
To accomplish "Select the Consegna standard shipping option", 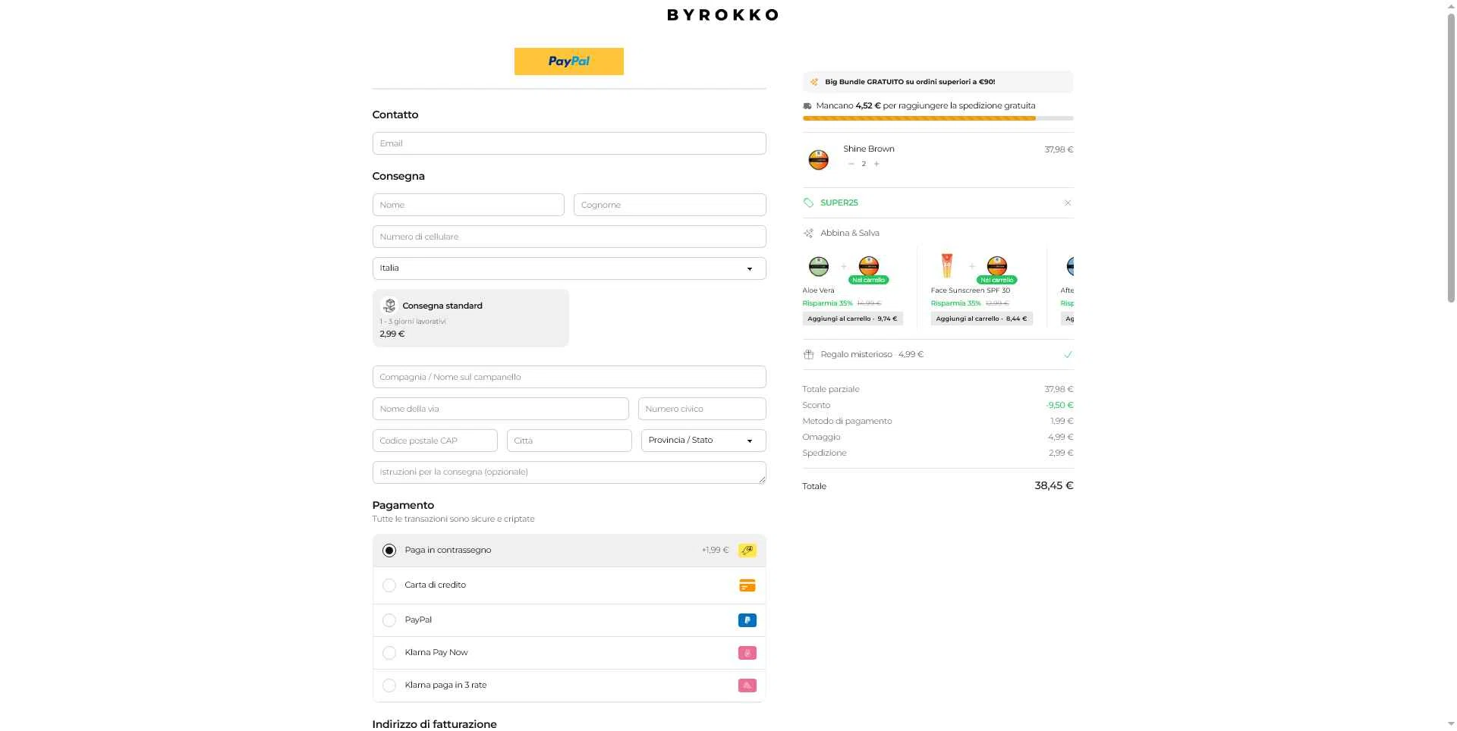I will (x=470, y=318).
